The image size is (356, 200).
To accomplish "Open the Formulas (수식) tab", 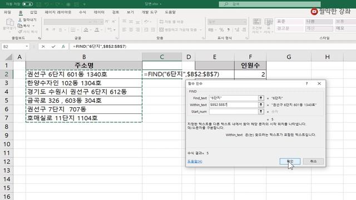I will pos(82,12).
